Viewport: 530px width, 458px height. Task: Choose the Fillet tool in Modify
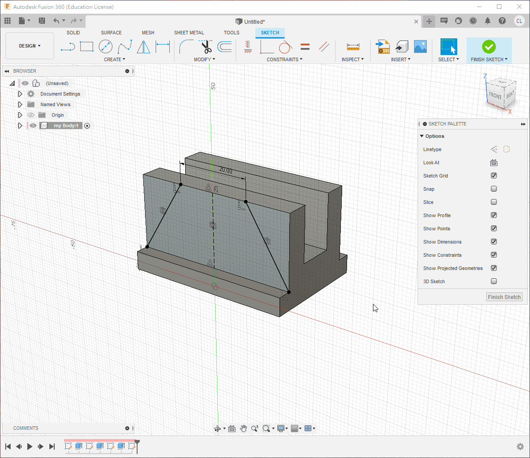[186, 46]
